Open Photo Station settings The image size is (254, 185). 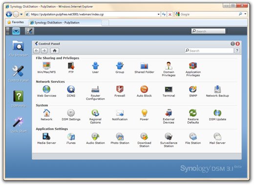(x=120, y=138)
